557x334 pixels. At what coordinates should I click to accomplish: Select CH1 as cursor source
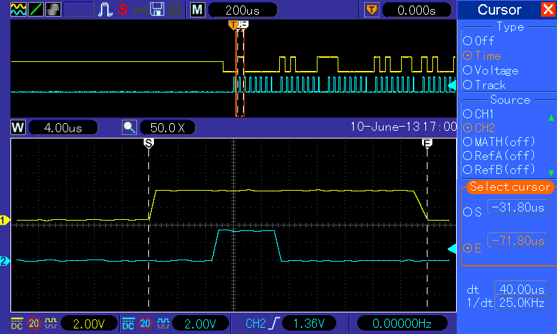[x=478, y=114]
